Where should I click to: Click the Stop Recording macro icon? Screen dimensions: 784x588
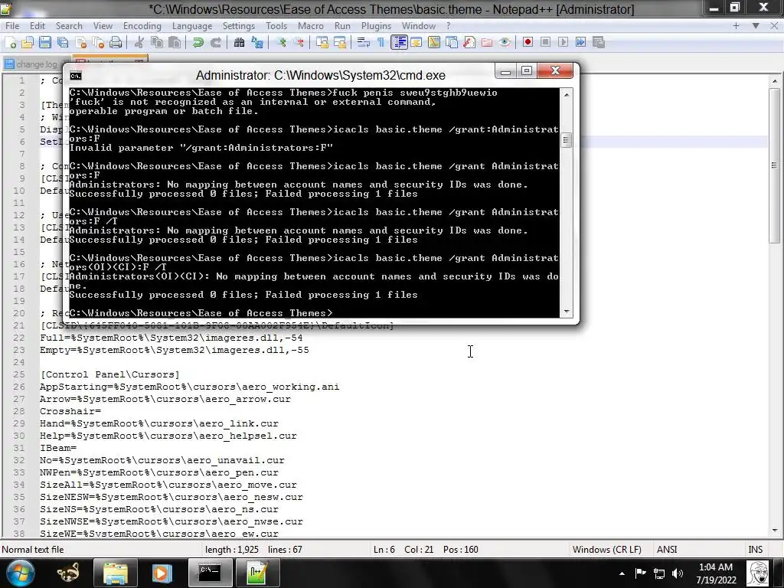pyautogui.click(x=545, y=43)
